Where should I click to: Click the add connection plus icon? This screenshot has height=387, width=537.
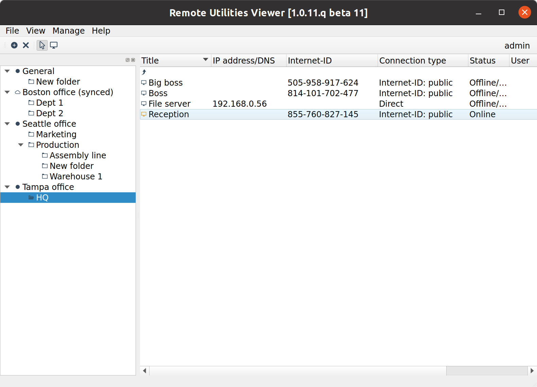pyautogui.click(x=14, y=45)
